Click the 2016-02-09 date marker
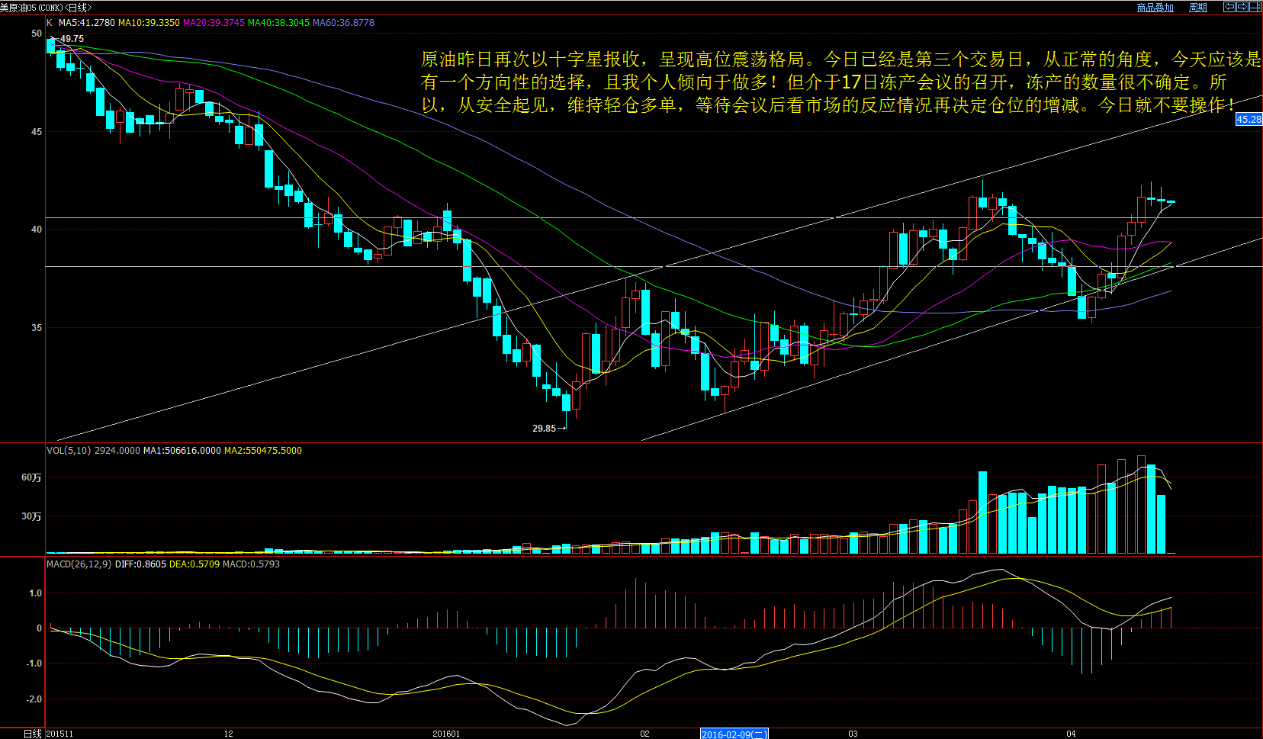This screenshot has width=1263, height=739. point(734,734)
